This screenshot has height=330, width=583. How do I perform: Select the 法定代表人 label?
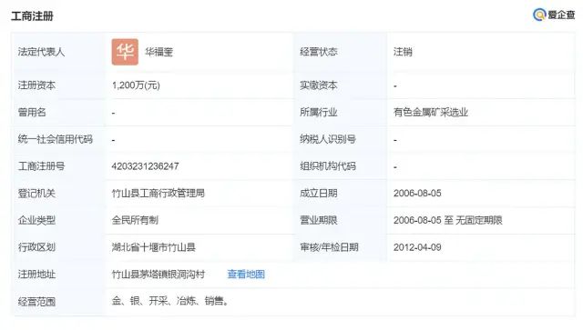coord(41,52)
